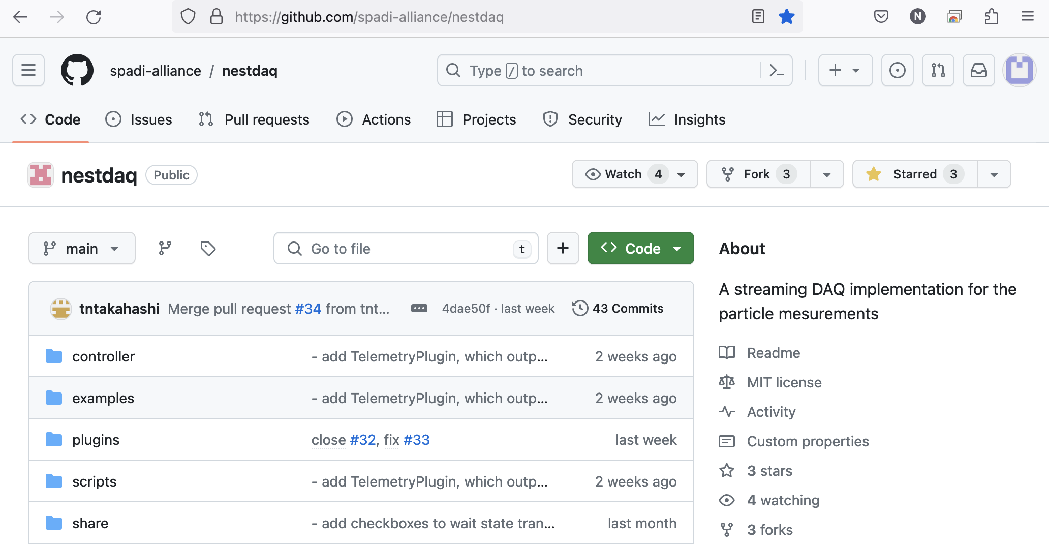Open the pull requests shortcut icon in header
Image resolution: width=1049 pixels, height=544 pixels.
(938, 70)
